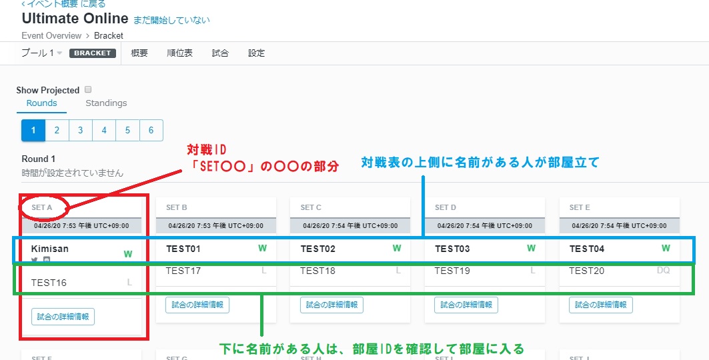This screenshot has height=360, width=709.
Task: Click the 時間が設定されていません text
Action: coord(72,173)
